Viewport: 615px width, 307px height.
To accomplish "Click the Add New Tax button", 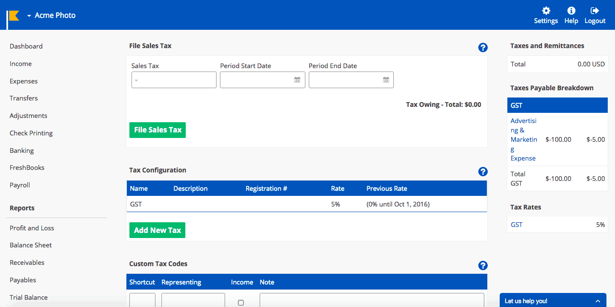I will point(157,230).
